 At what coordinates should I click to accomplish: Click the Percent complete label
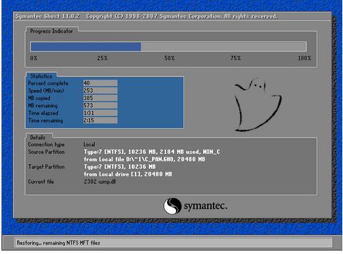click(48, 83)
